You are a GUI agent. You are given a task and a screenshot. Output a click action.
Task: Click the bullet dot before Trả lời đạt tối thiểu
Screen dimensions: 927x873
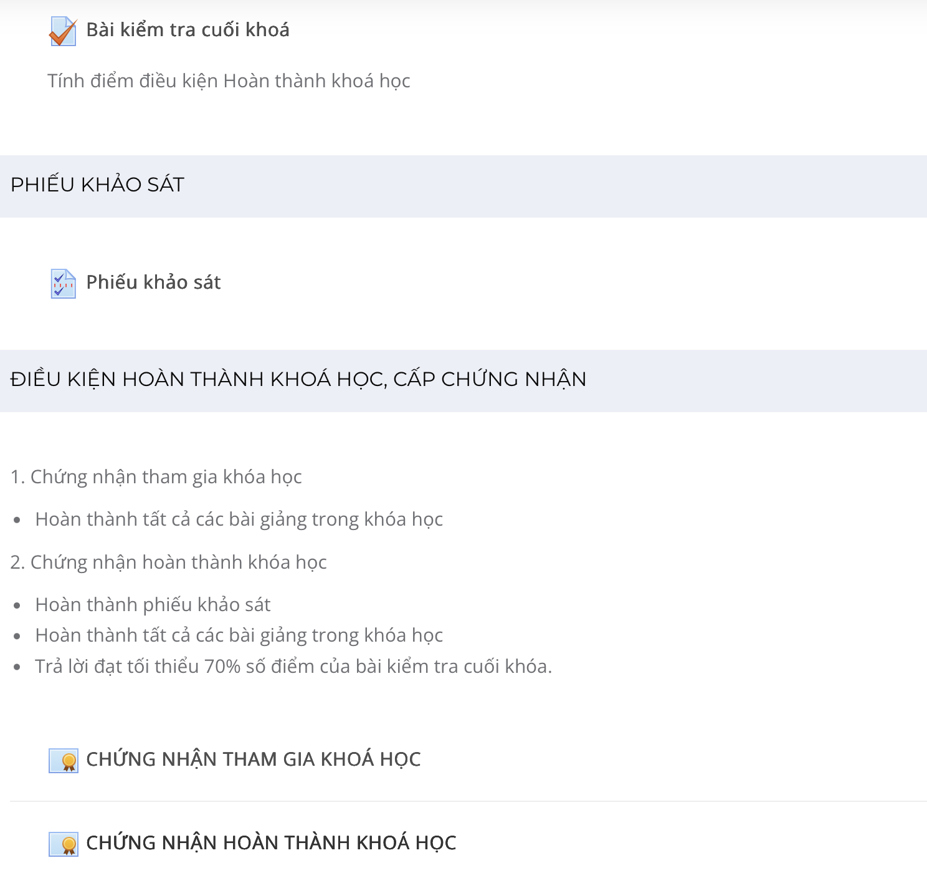17,668
